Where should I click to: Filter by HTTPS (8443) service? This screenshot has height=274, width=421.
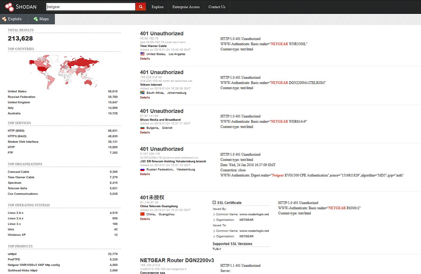(17, 136)
